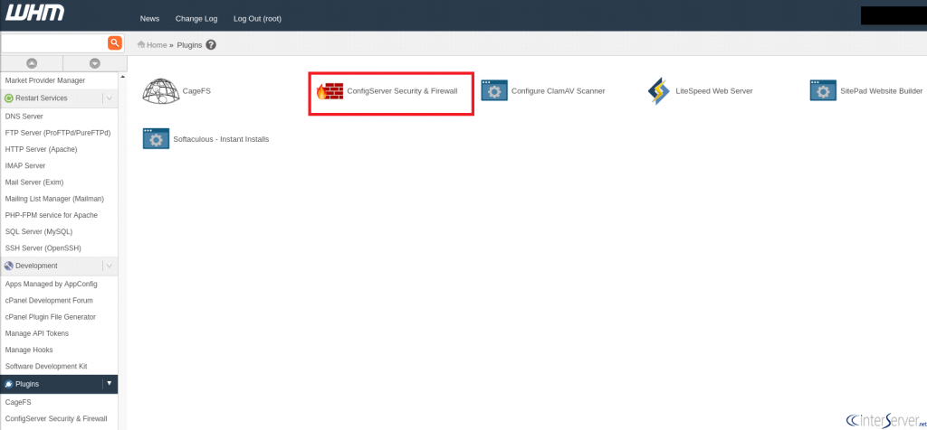The width and height of the screenshot is (927, 430).
Task: Open SitePad Website Builder link
Action: tap(882, 91)
